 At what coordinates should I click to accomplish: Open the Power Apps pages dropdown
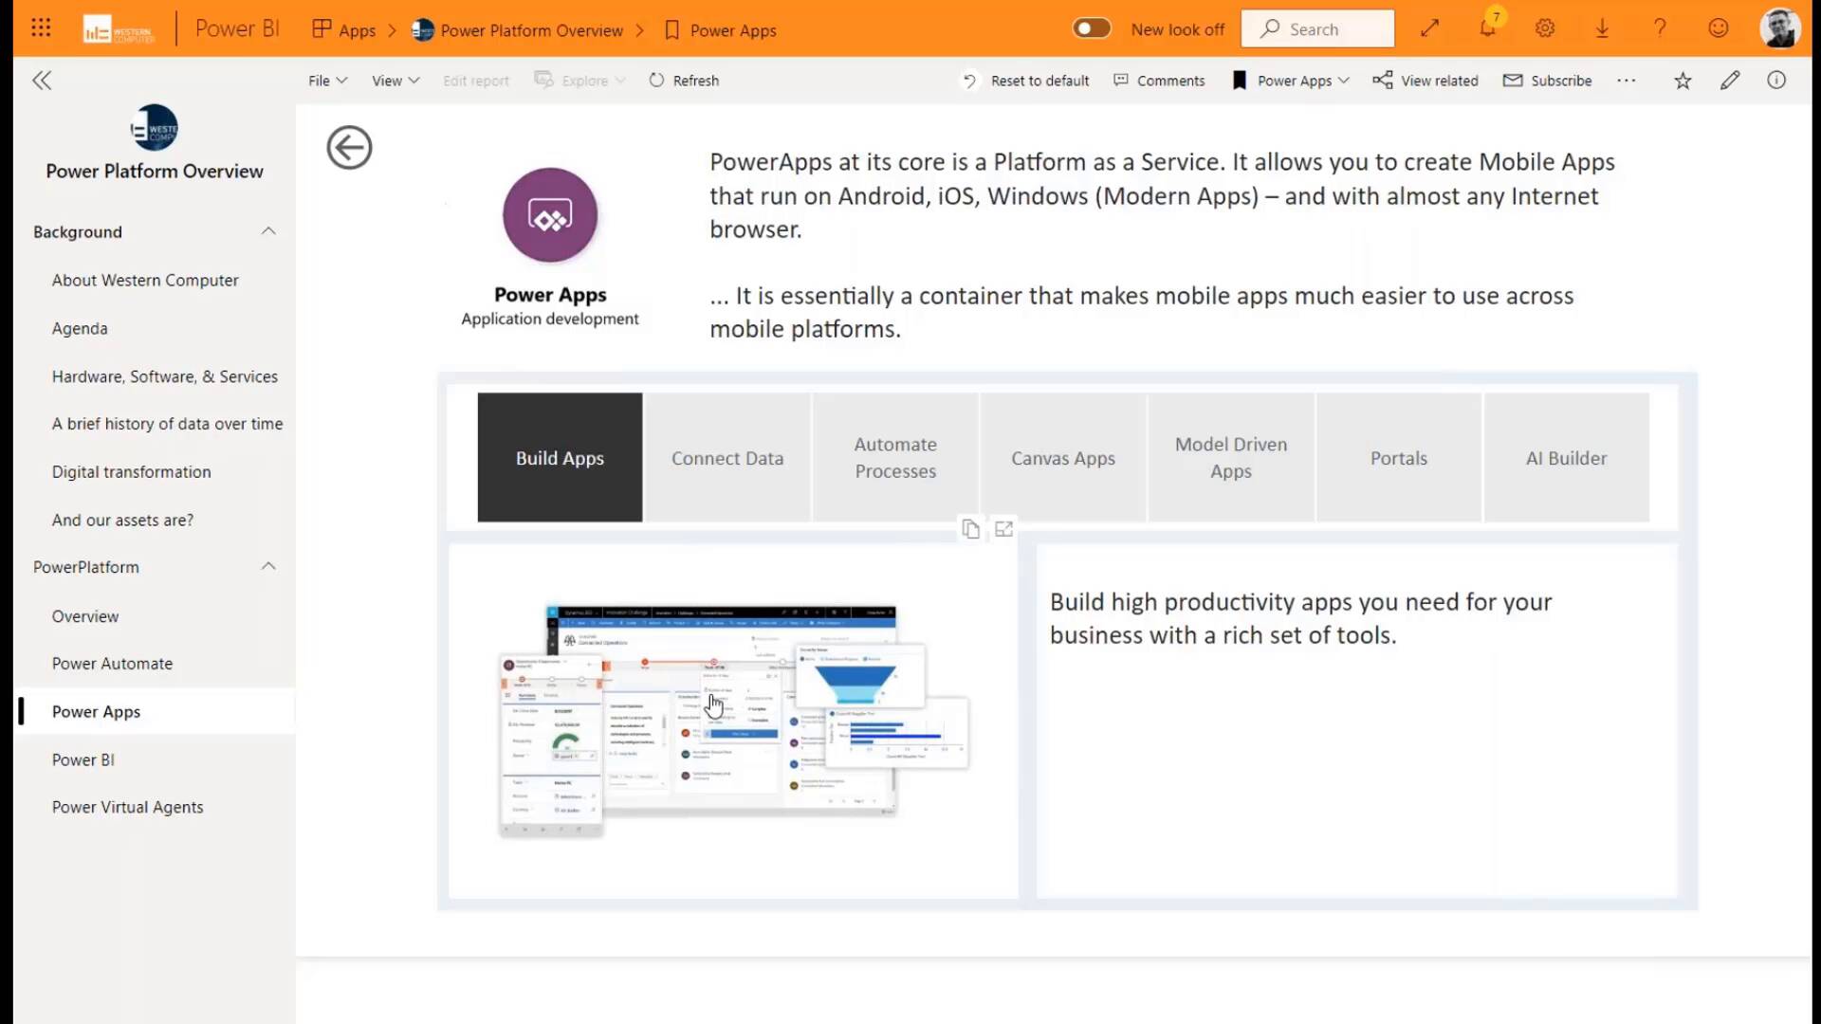[1290, 81]
